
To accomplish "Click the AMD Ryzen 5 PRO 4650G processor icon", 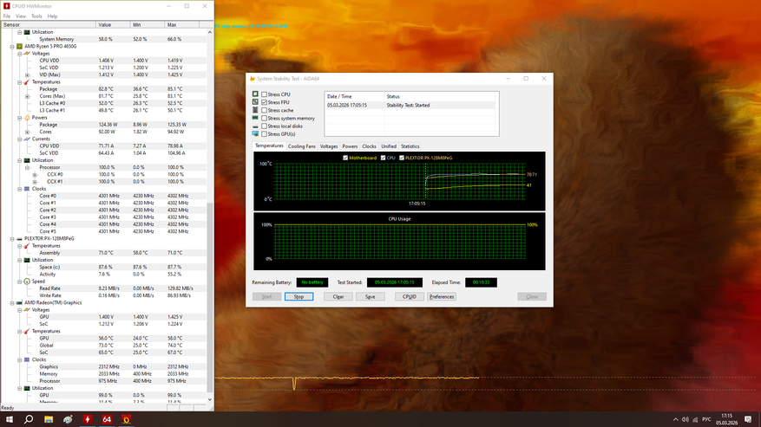I will click(x=19, y=47).
